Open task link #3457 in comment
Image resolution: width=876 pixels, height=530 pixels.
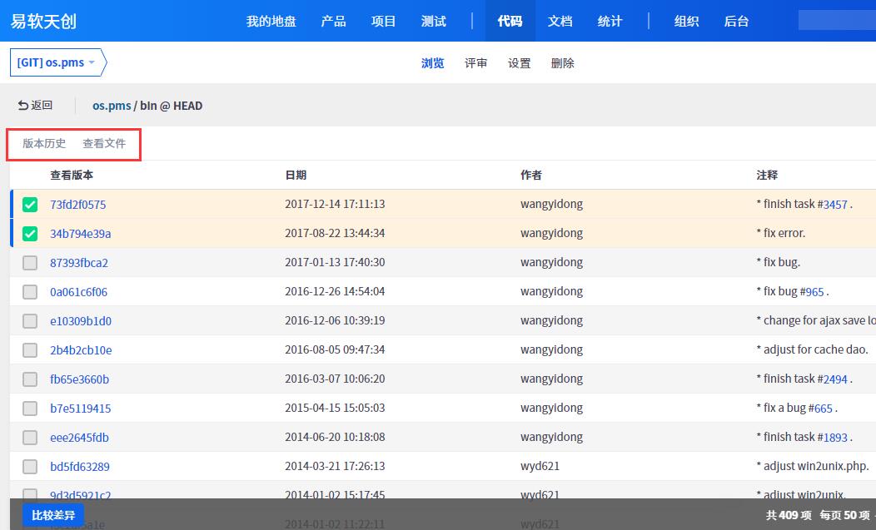pyautogui.click(x=834, y=205)
